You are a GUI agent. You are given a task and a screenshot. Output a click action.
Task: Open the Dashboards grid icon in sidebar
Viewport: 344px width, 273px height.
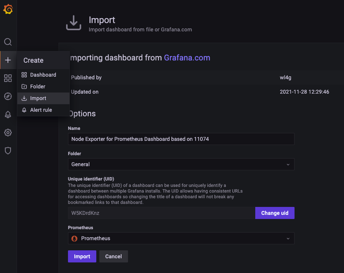(x=8, y=78)
